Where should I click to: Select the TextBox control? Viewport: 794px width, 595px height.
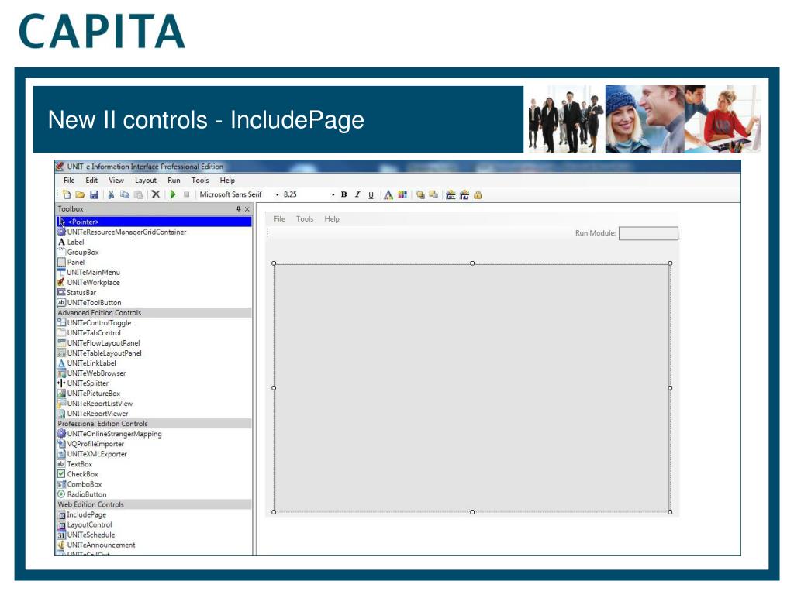tap(154, 465)
